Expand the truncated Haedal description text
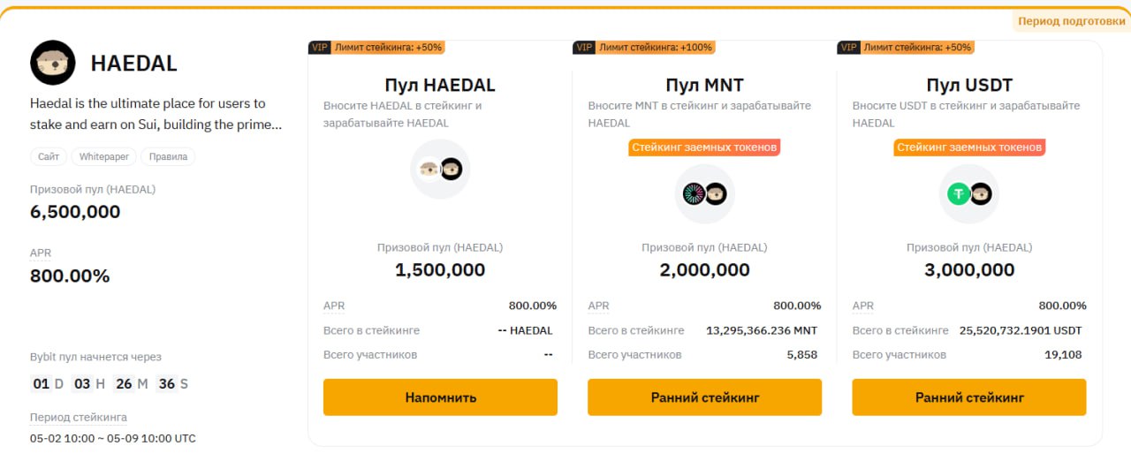The image size is (1131, 461). click(x=156, y=114)
